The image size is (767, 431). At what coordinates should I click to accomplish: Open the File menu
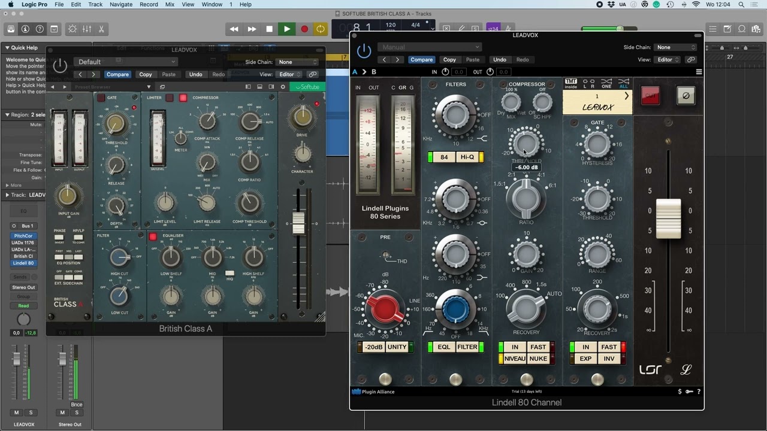(59, 4)
